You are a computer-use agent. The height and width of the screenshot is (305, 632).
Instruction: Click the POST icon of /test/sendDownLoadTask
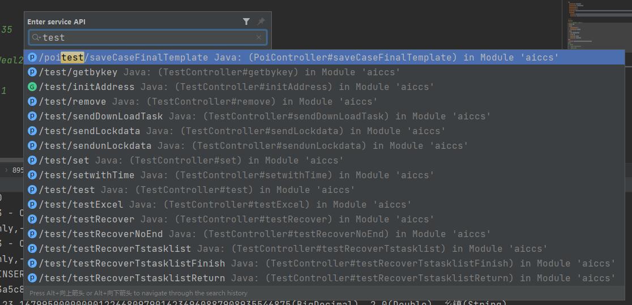click(x=32, y=116)
